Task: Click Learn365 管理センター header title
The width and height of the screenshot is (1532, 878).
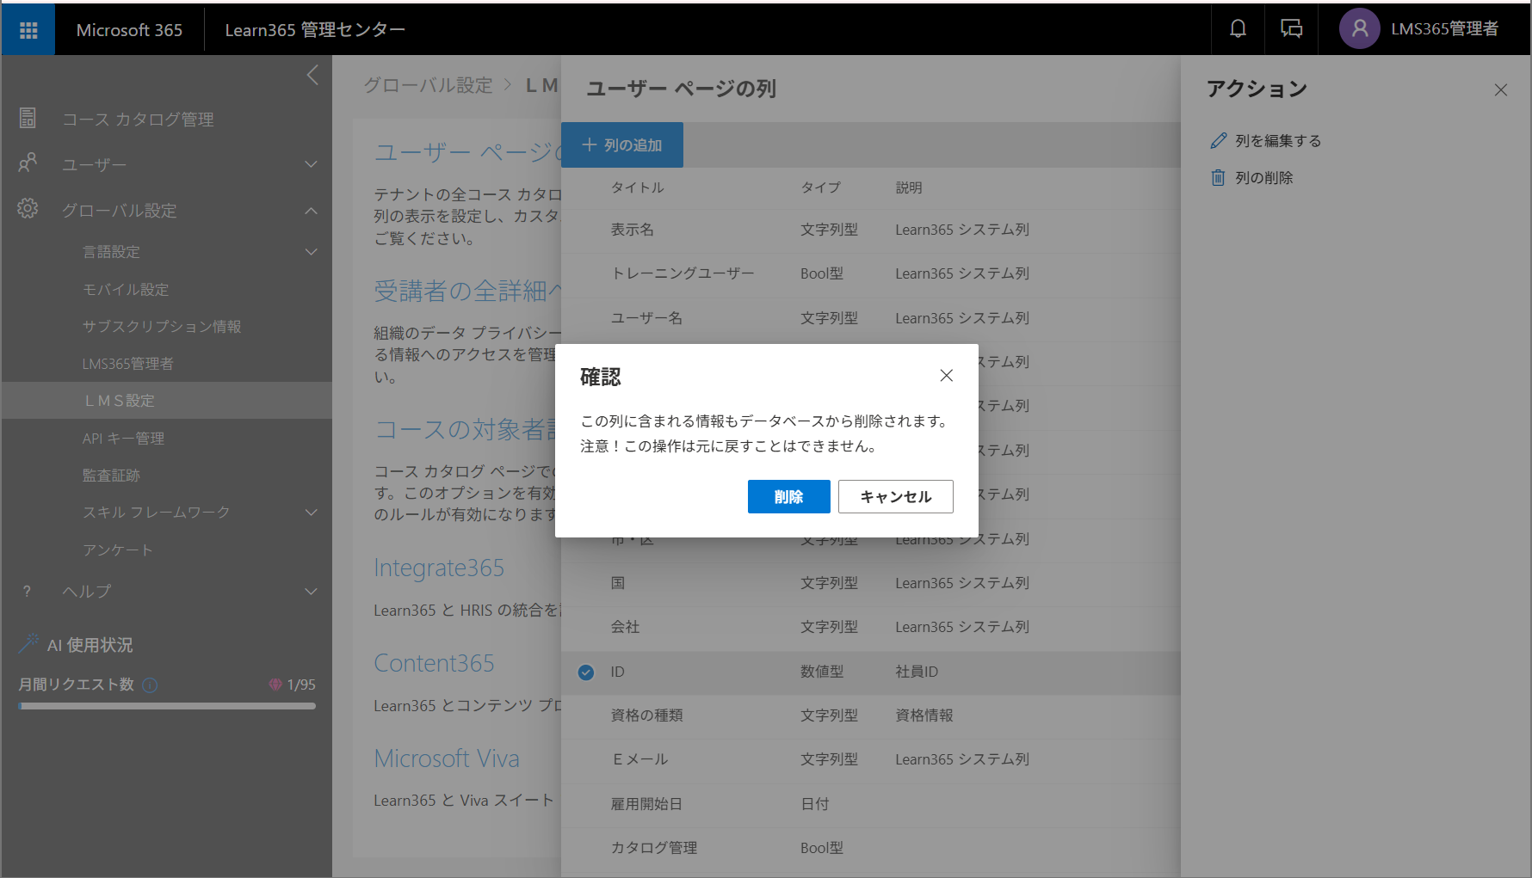Action: pos(315,30)
